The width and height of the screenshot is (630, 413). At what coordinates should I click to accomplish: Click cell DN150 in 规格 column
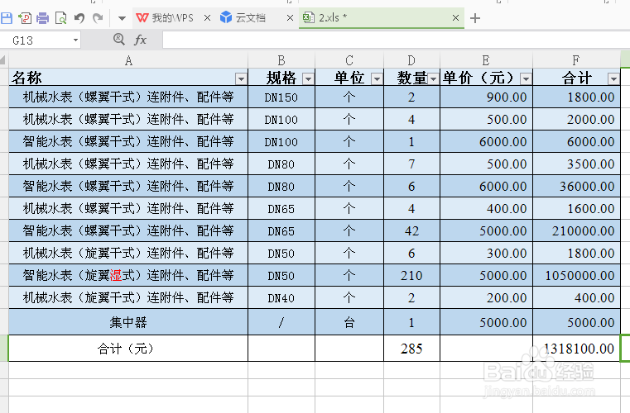(x=281, y=97)
